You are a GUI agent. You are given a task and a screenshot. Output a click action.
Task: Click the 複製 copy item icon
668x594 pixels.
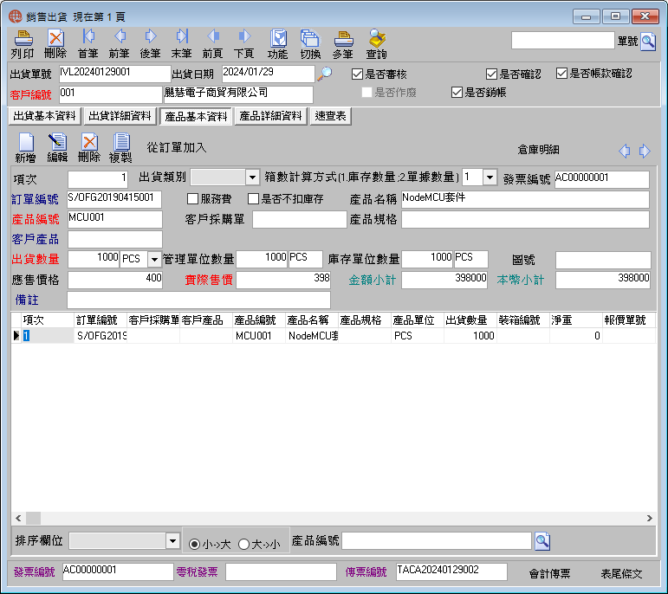click(x=121, y=148)
